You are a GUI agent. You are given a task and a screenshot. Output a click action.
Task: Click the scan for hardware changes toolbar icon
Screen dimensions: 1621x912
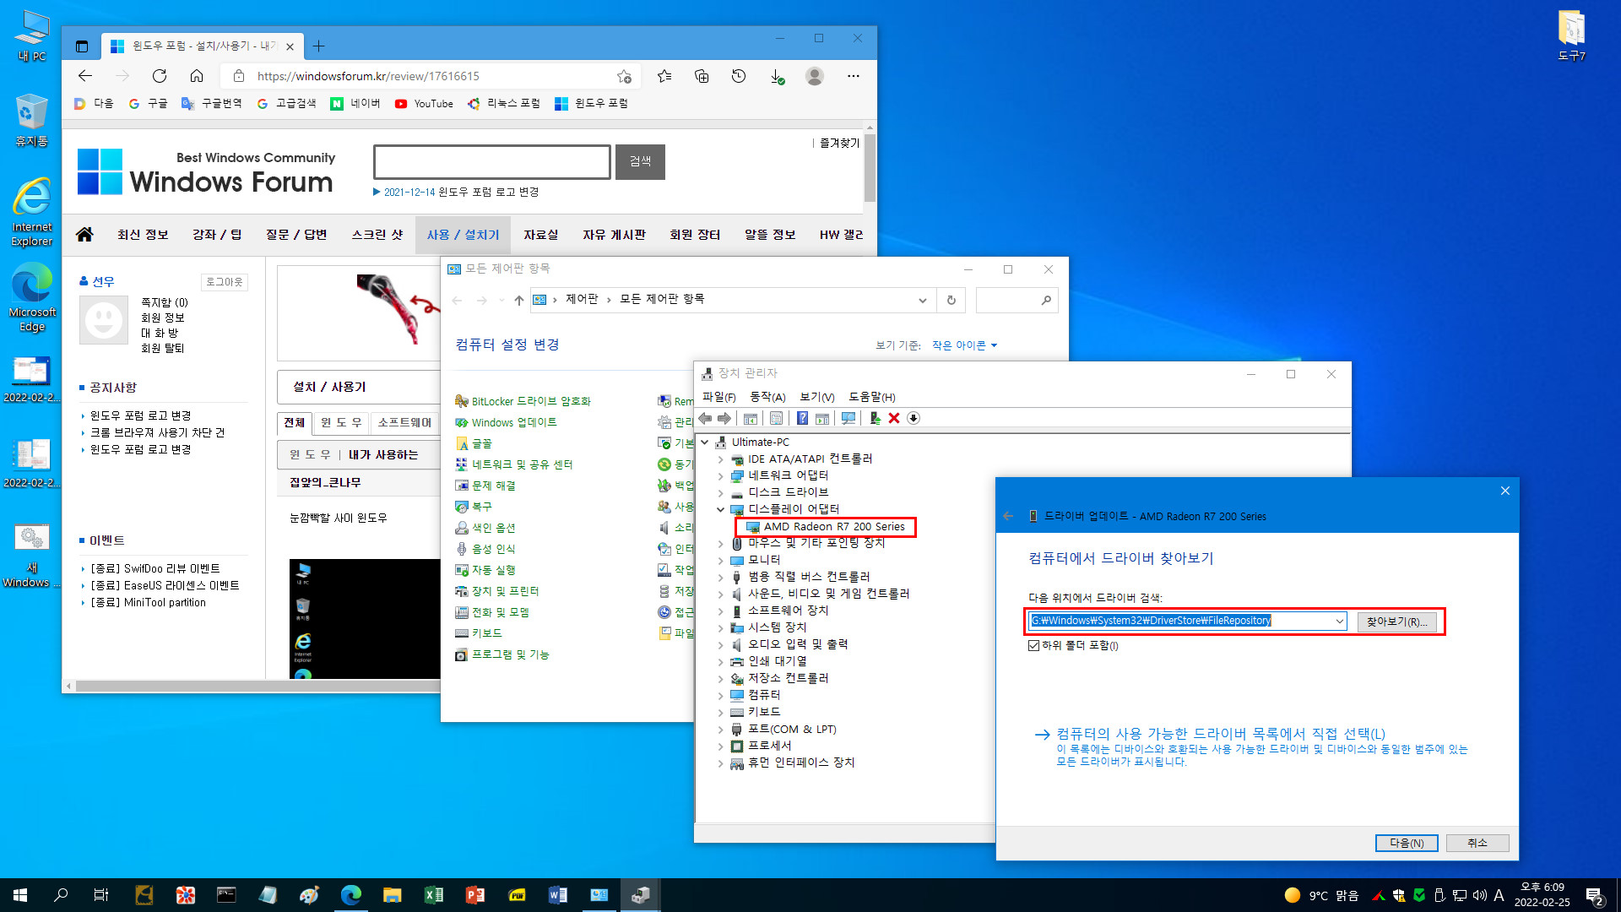click(x=848, y=418)
